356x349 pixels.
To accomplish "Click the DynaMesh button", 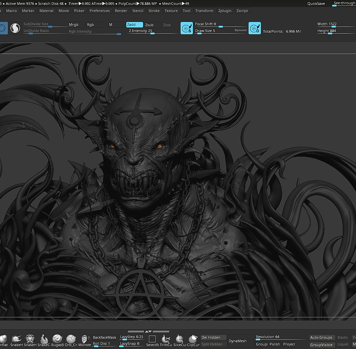I will [241, 341].
